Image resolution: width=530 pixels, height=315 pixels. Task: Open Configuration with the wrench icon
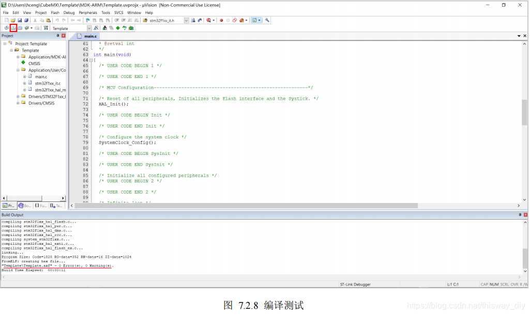point(267,20)
